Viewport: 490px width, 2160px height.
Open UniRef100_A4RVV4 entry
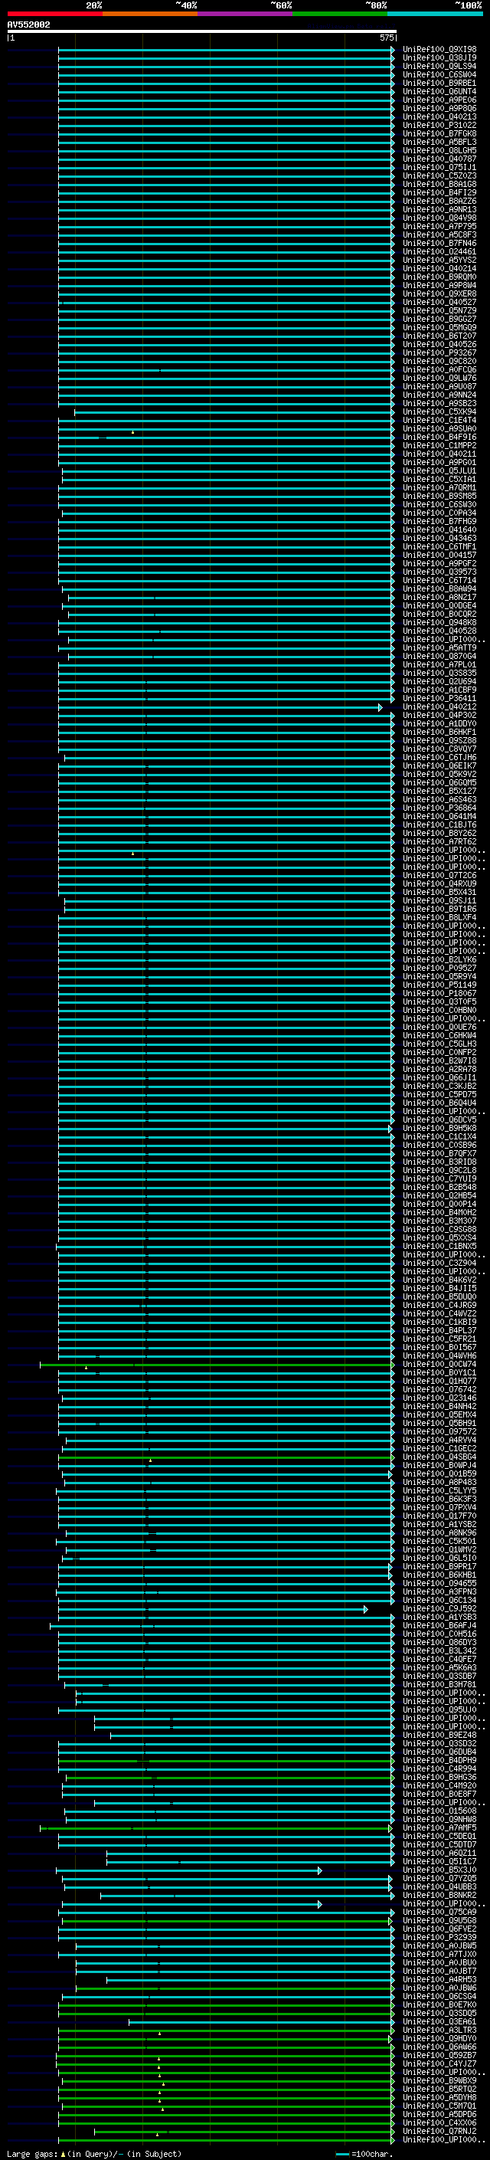[439, 1440]
